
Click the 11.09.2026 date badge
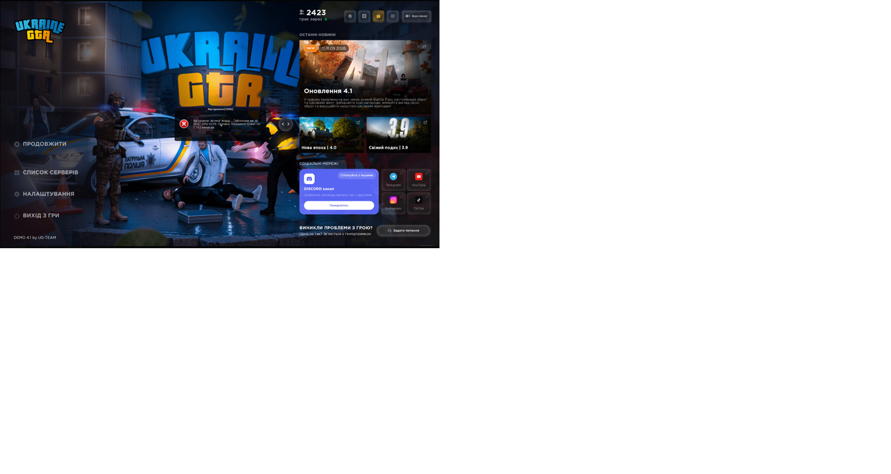point(334,48)
